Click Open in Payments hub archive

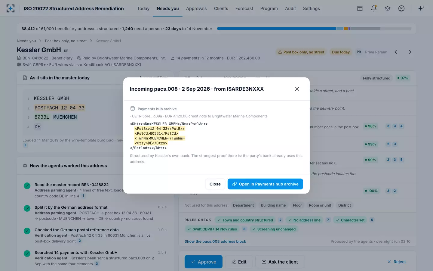pyautogui.click(x=265, y=184)
